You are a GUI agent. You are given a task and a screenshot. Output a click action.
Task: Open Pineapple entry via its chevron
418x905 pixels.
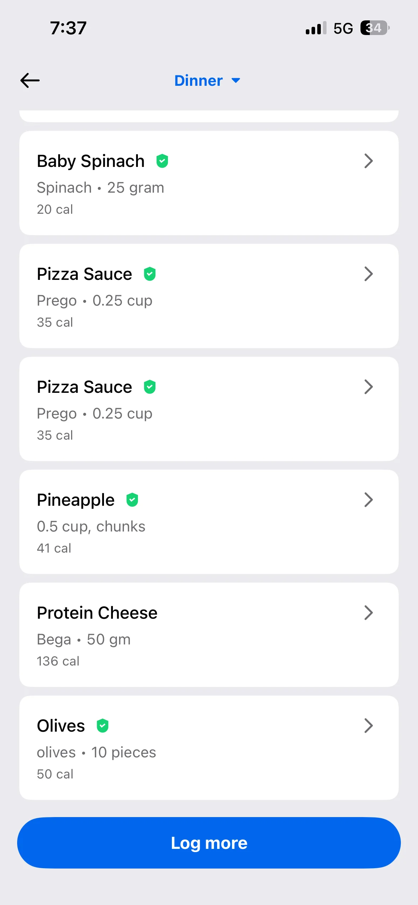368,500
